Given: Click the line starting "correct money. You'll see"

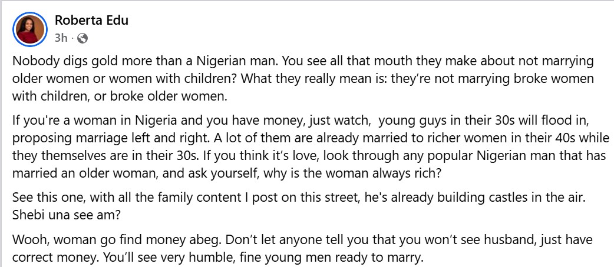Looking at the screenshot, I should 218,257.
